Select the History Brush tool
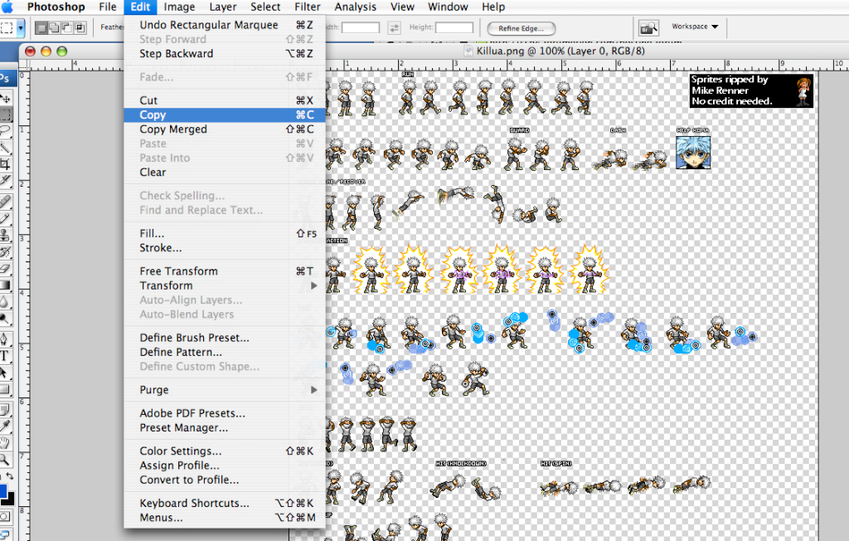 [6, 251]
